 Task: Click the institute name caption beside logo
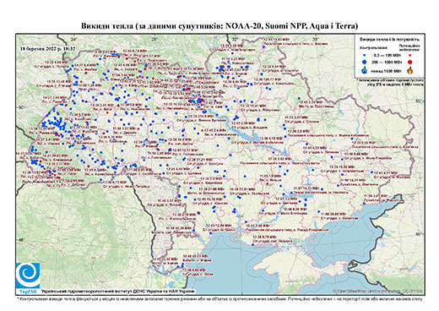click(x=118, y=292)
